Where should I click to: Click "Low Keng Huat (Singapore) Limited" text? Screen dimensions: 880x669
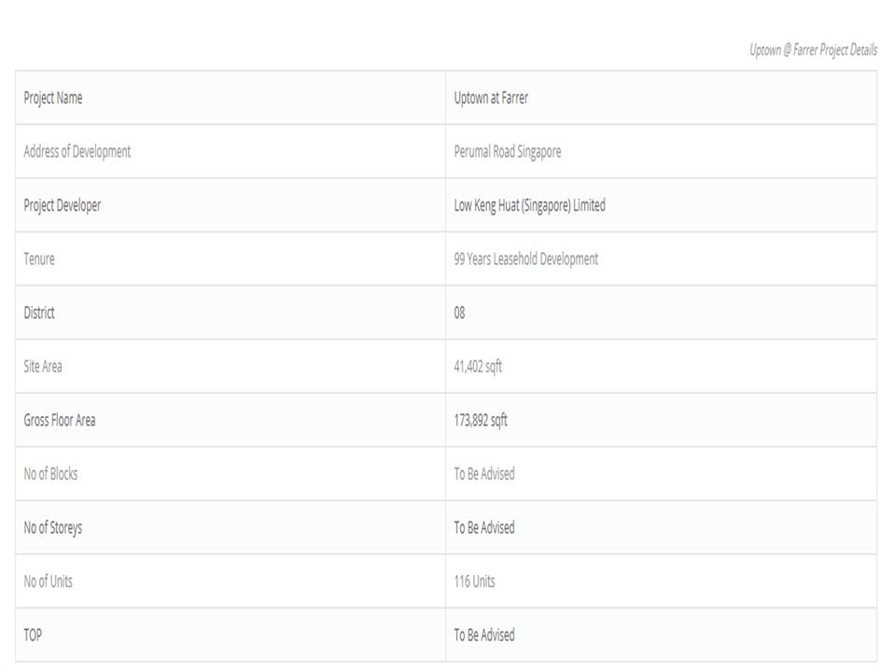point(529,205)
